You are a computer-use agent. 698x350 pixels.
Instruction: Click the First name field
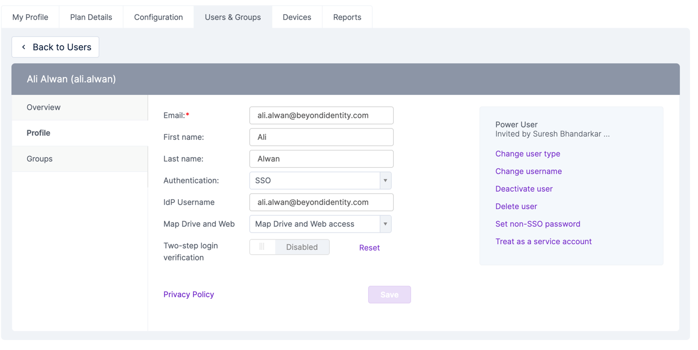point(321,137)
